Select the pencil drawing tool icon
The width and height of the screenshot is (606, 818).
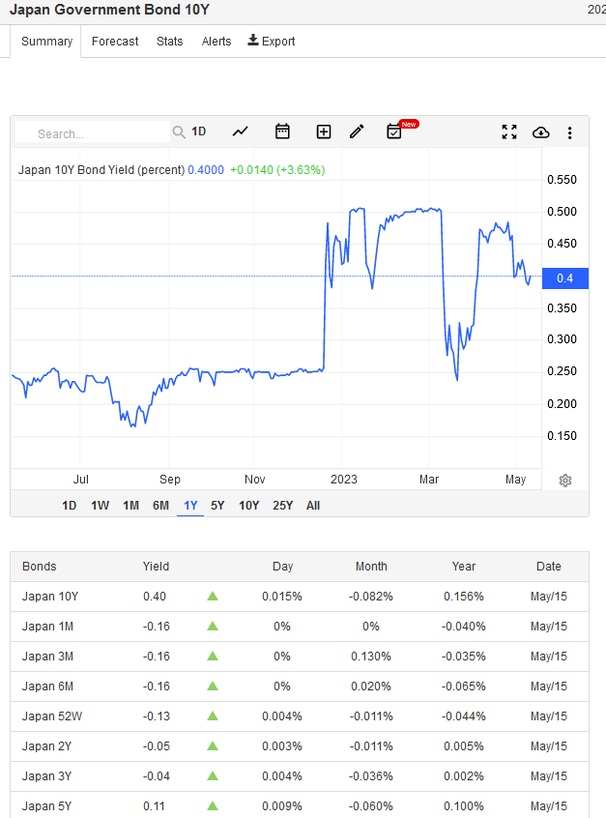point(357,131)
